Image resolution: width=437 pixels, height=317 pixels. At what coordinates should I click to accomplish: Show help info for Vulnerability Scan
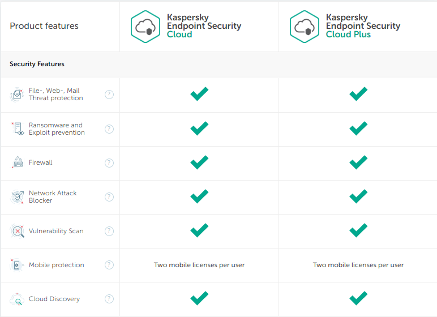[x=109, y=231]
